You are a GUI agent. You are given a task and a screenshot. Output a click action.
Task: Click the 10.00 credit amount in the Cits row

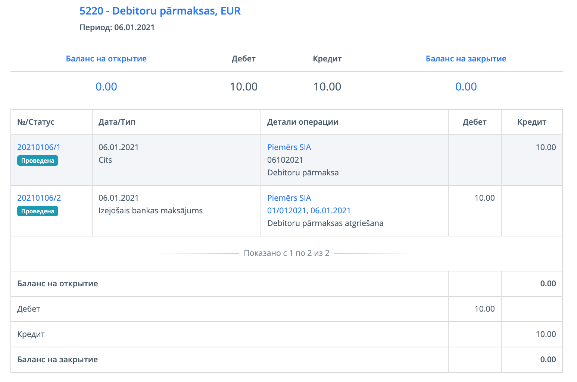pyautogui.click(x=546, y=147)
